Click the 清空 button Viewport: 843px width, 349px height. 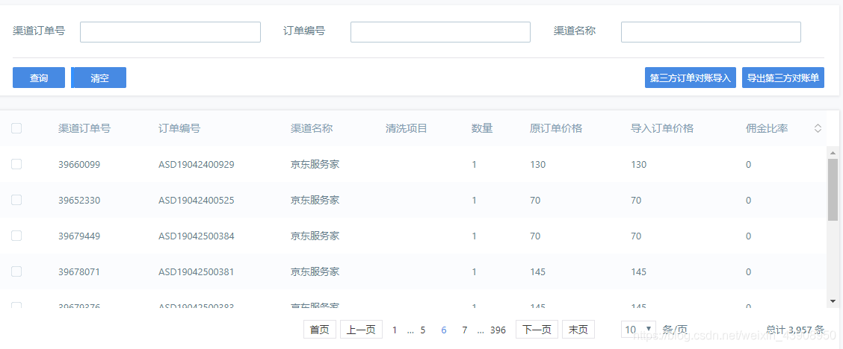pyautogui.click(x=99, y=78)
